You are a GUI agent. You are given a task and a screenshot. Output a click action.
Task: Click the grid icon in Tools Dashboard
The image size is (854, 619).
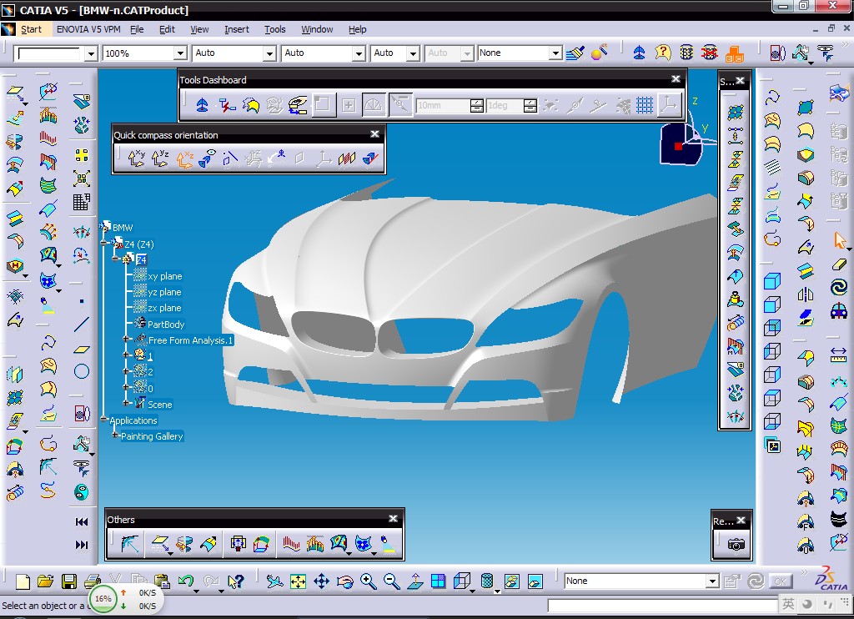coord(645,104)
